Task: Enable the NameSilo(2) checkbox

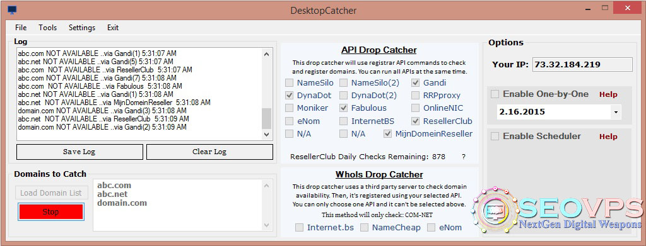Action: point(344,82)
